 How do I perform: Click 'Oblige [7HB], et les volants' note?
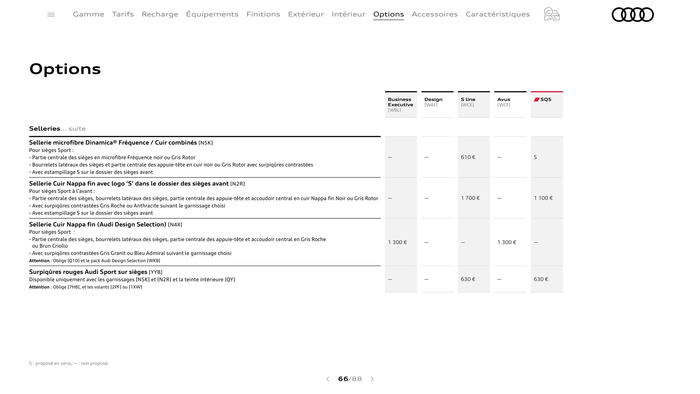[x=86, y=287]
